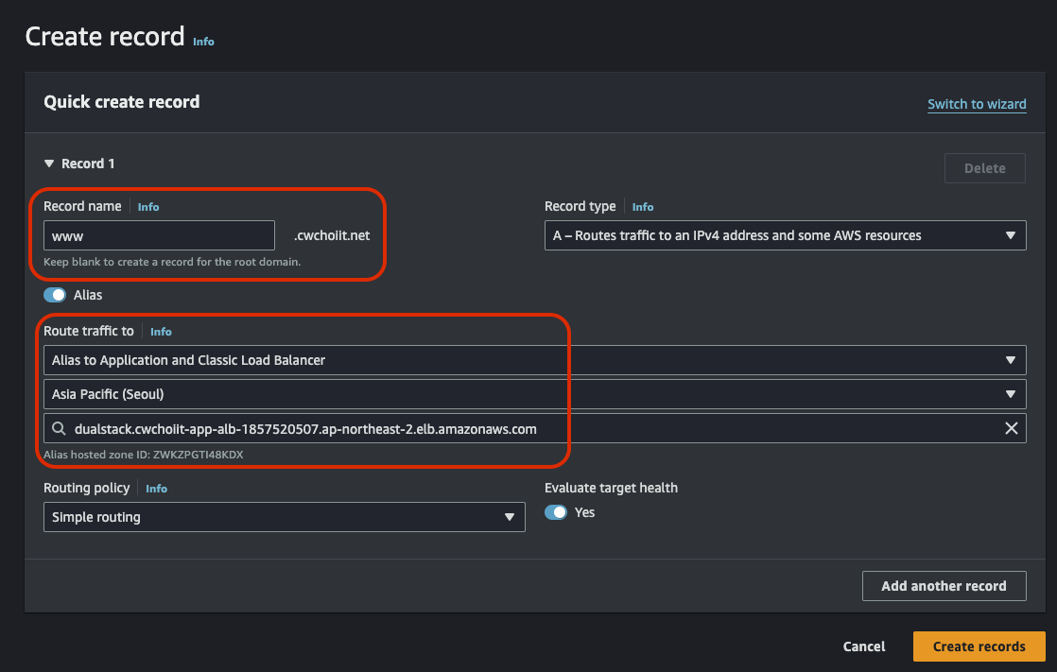Open the Asia Pacific (Seoul) region dropdown
1057x672 pixels.
(534, 394)
